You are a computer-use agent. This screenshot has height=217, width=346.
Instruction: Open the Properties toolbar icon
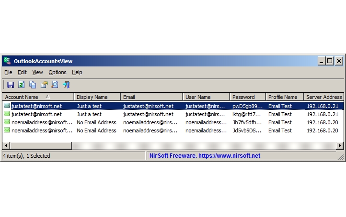click(x=44, y=85)
